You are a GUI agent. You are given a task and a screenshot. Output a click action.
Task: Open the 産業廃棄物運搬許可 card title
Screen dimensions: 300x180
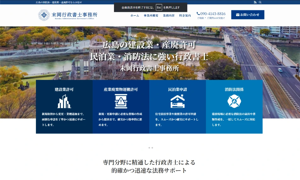(121, 89)
